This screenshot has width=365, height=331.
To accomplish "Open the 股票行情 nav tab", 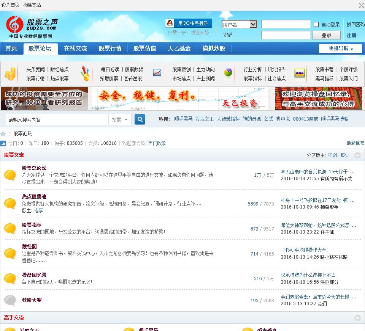I will pos(110,48).
